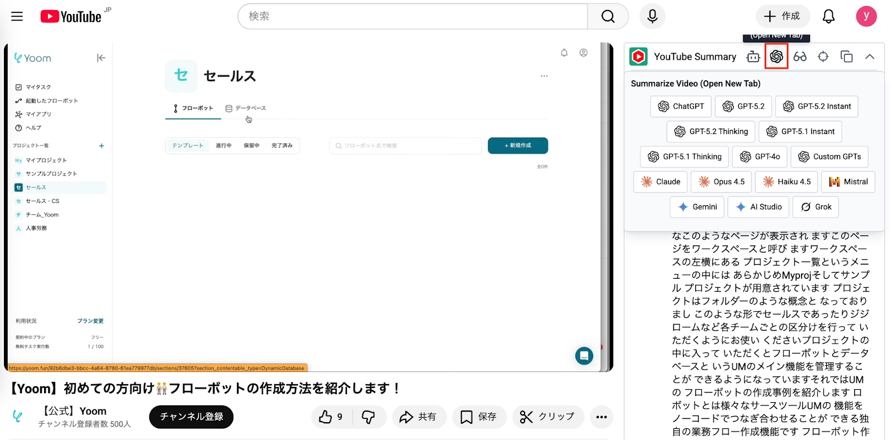Select Opus 4.5 model
The image size is (892, 440).
click(x=721, y=182)
